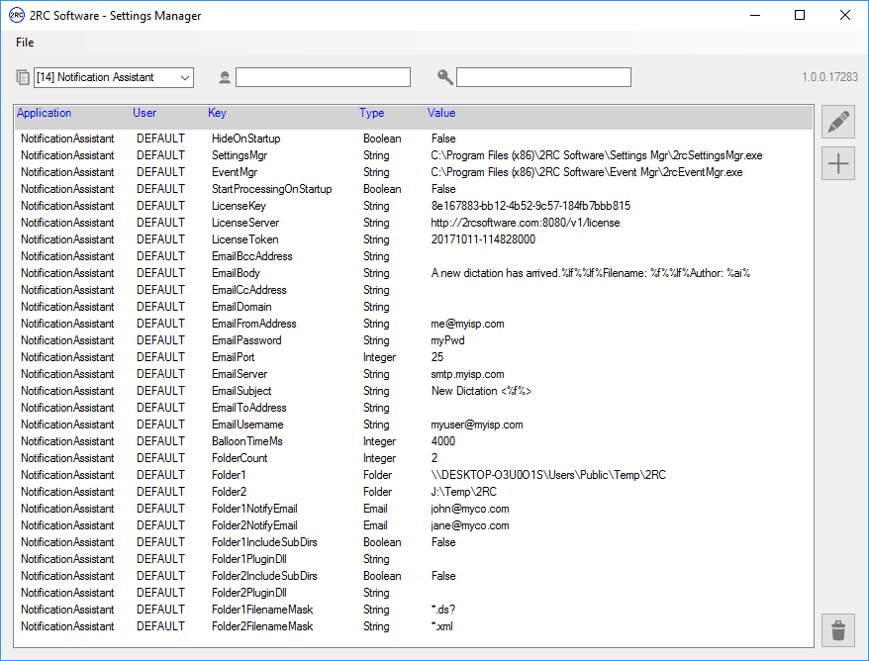Sort entries by the Application column
This screenshot has height=661, width=869.
tap(44, 112)
